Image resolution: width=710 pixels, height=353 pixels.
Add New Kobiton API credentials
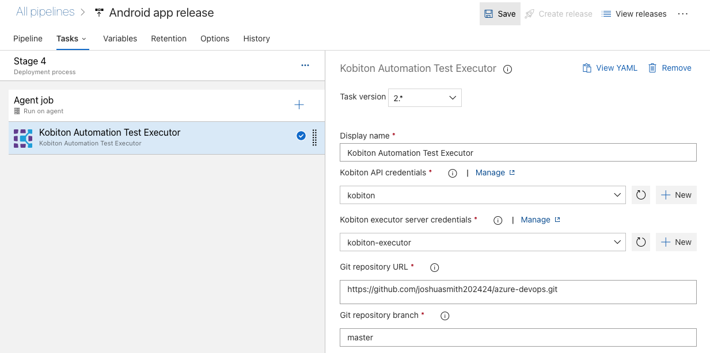click(x=677, y=195)
